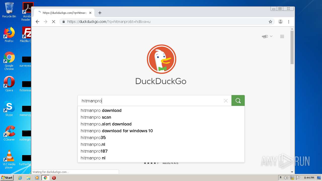
Task: Click the page vertical scrollbar thumb
Action: click(x=292, y=47)
